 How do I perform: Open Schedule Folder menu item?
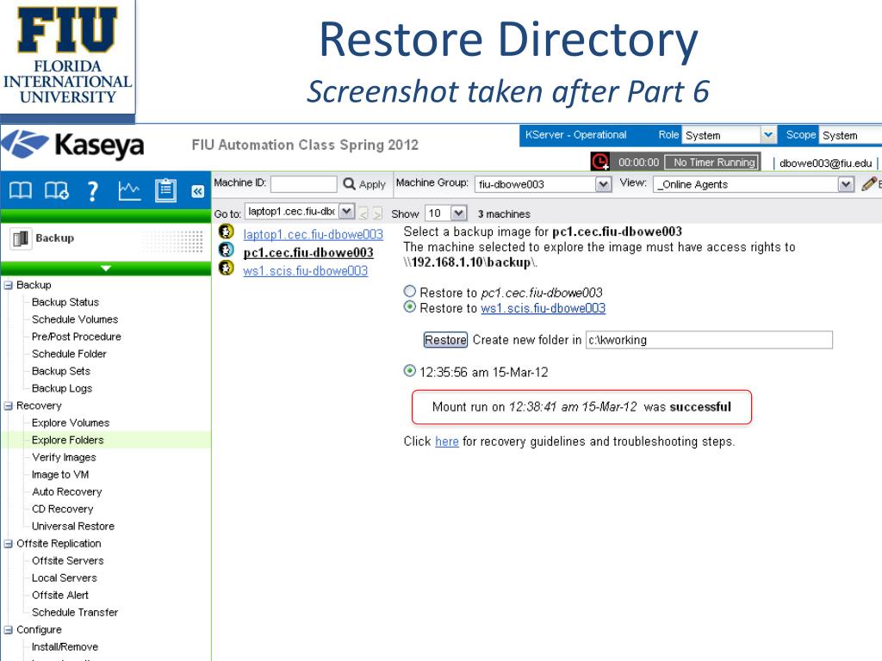[69, 354]
